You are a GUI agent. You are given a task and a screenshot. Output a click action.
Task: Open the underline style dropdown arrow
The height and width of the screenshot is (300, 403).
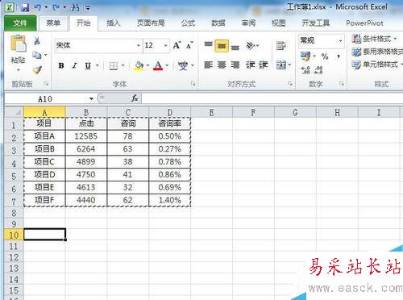pyautogui.click(x=97, y=65)
